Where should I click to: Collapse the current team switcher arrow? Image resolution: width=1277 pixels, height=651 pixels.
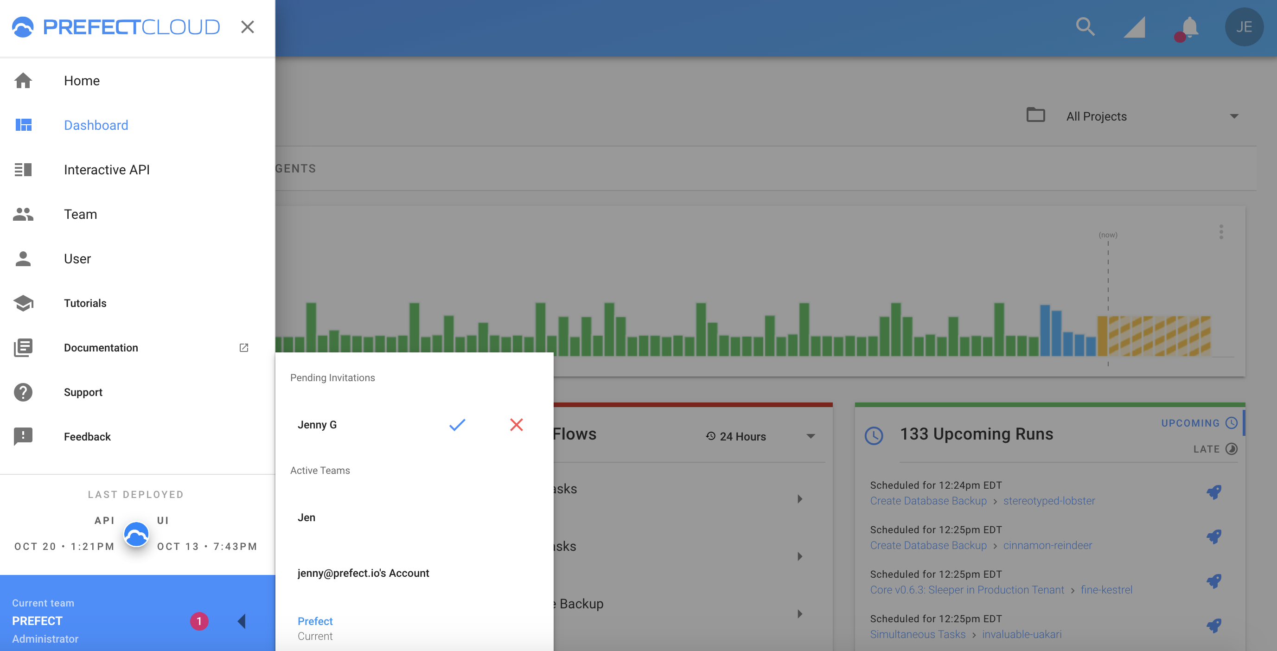coord(242,621)
